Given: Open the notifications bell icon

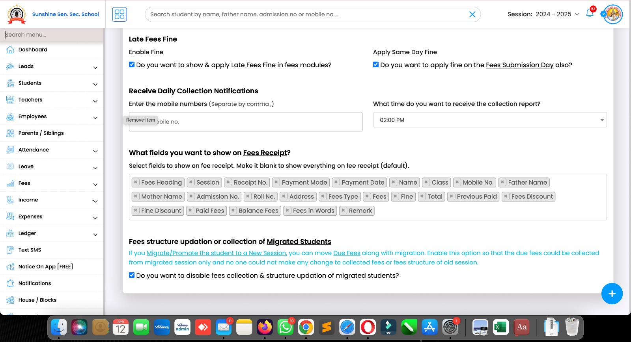Looking at the screenshot, I should (x=590, y=13).
